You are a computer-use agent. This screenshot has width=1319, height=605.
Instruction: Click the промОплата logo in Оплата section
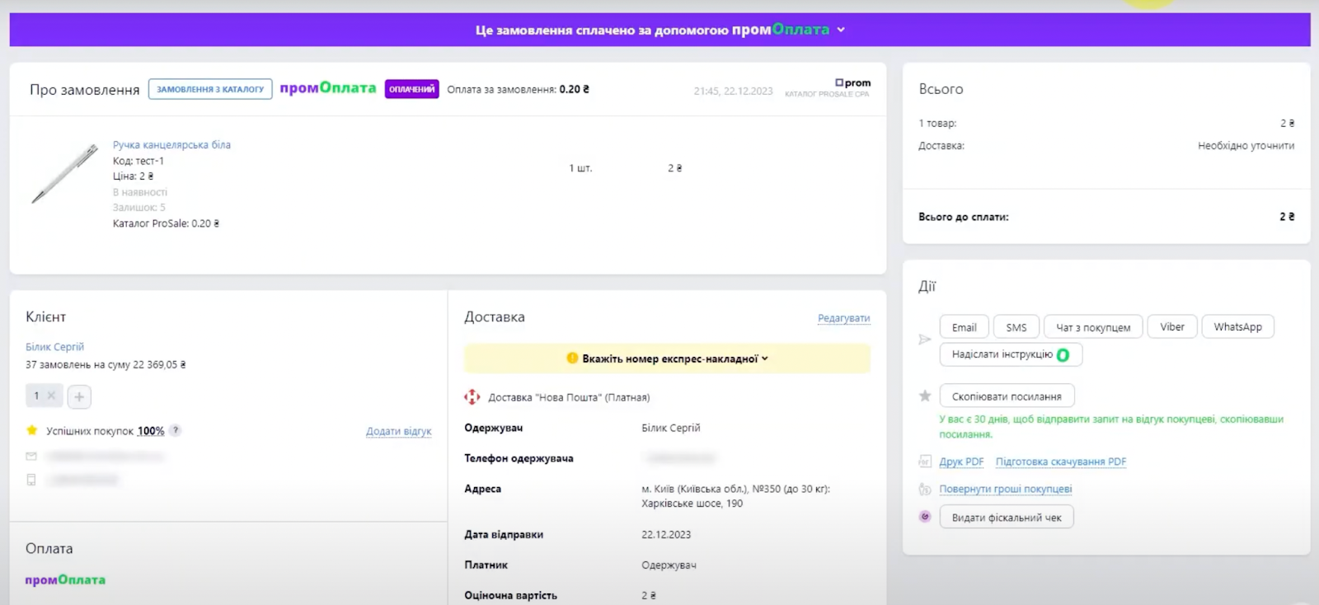tap(65, 580)
